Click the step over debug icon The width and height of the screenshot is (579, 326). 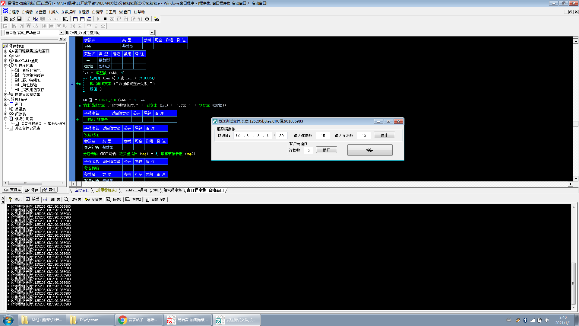click(x=119, y=19)
